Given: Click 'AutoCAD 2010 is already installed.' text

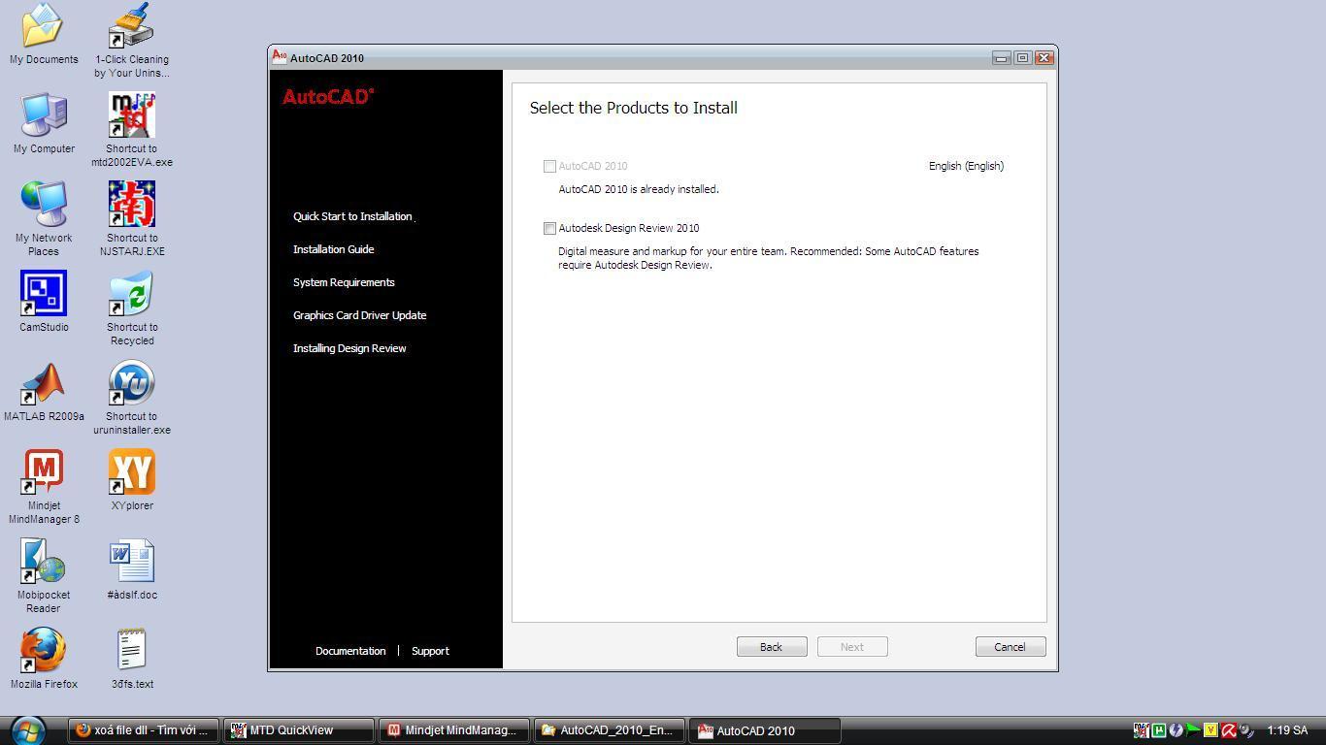Looking at the screenshot, I should tap(639, 189).
